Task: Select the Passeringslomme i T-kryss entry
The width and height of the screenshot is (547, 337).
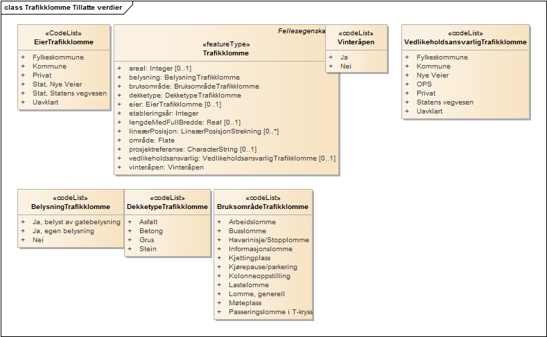Action: coord(270,312)
